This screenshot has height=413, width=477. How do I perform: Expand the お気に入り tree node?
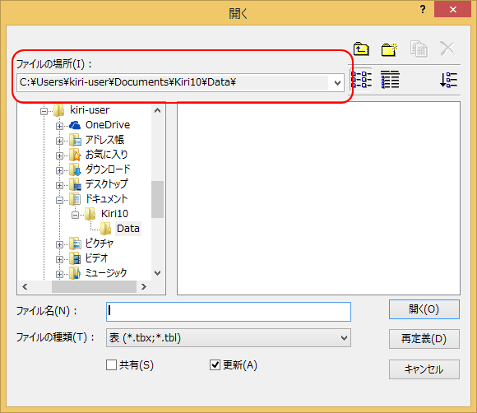59,155
